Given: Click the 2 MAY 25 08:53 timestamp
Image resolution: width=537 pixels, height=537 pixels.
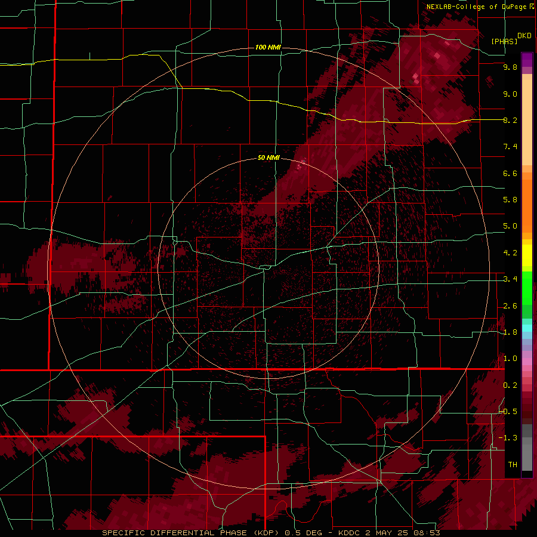Looking at the screenshot, I should [402, 533].
